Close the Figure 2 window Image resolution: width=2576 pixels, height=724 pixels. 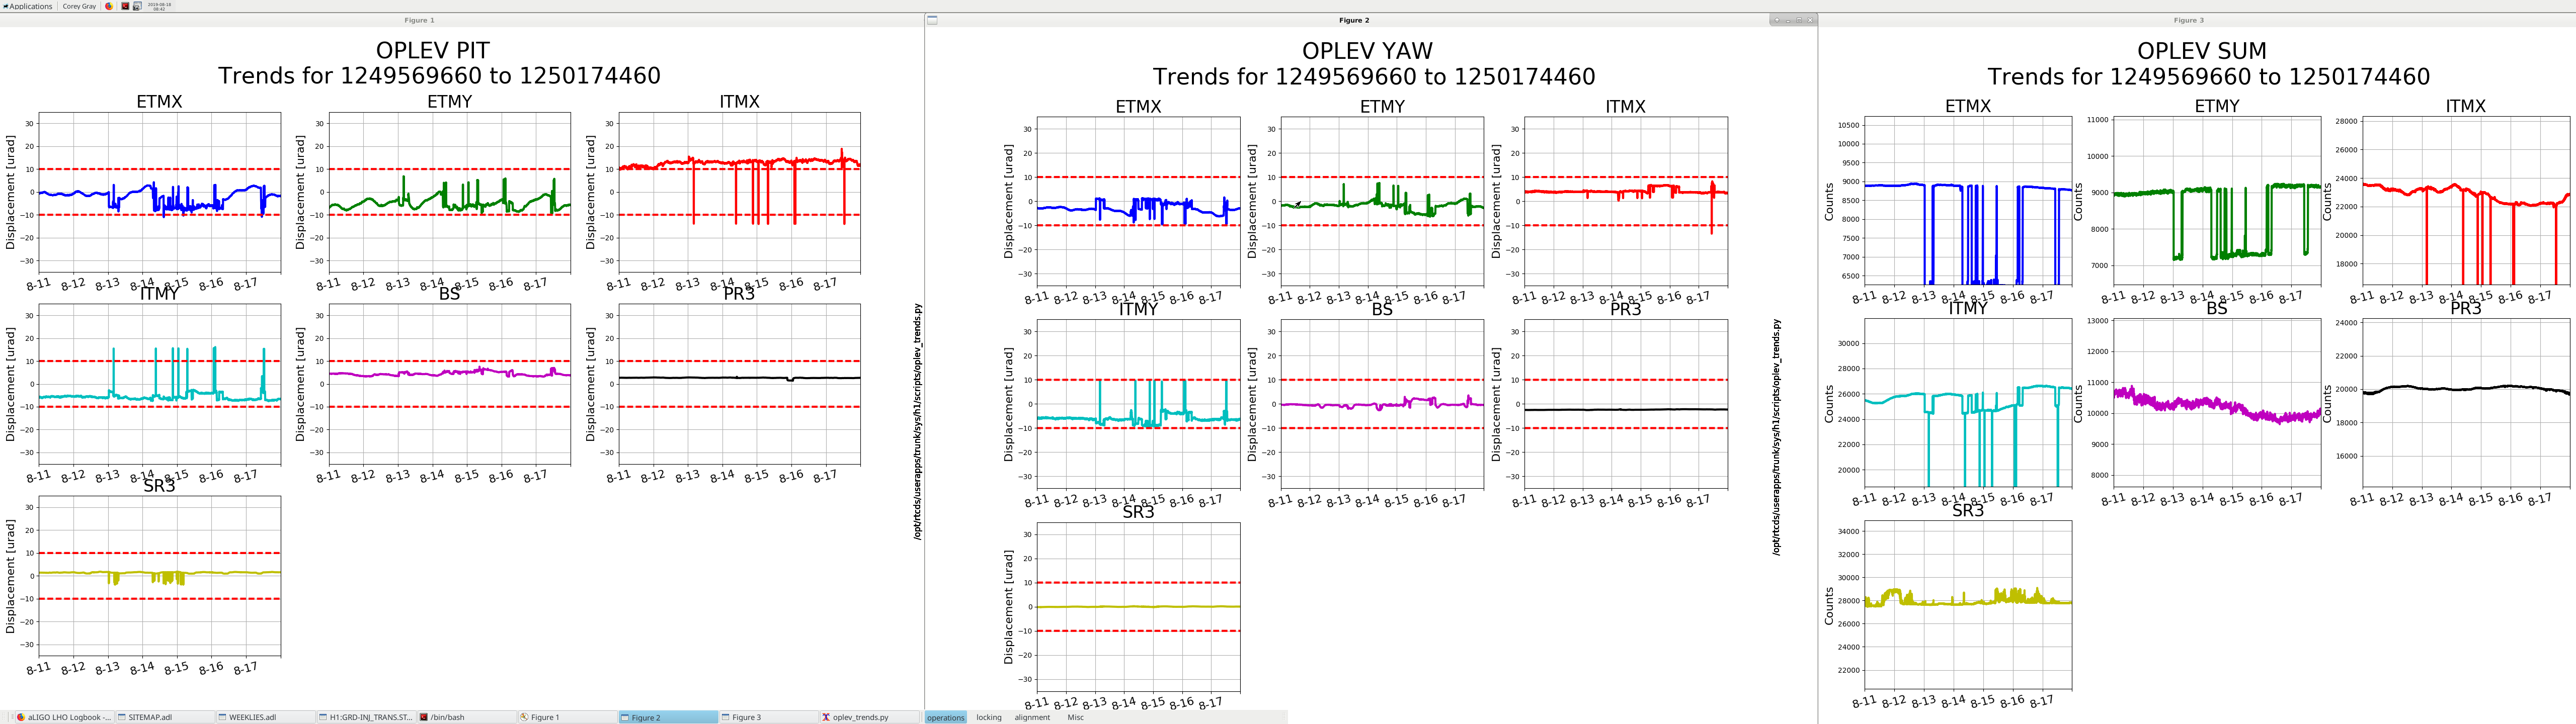[1809, 20]
